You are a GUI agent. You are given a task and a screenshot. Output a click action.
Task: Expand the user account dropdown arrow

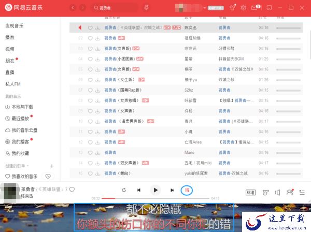tap(205, 8)
